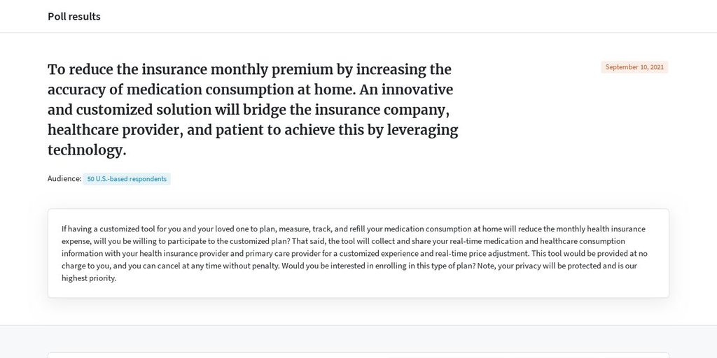This screenshot has height=358, width=717.
Task: Click heading line "accuracy of medication consumption"
Action: point(250,90)
